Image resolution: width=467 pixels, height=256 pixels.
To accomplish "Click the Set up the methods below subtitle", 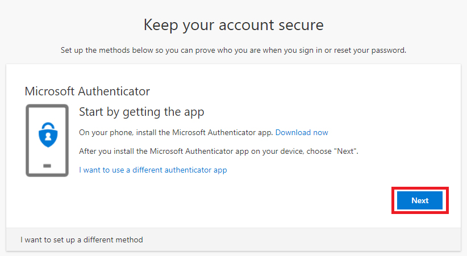I will pos(233,50).
